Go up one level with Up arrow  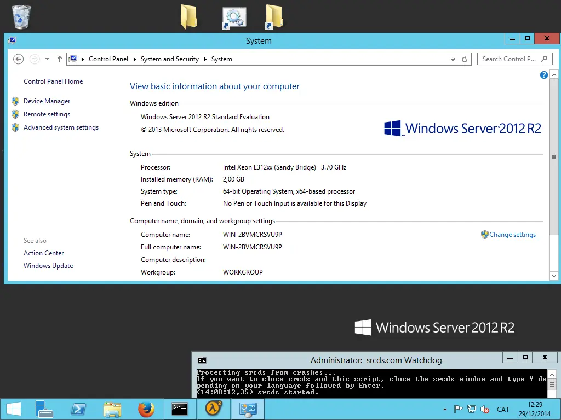[x=59, y=59]
